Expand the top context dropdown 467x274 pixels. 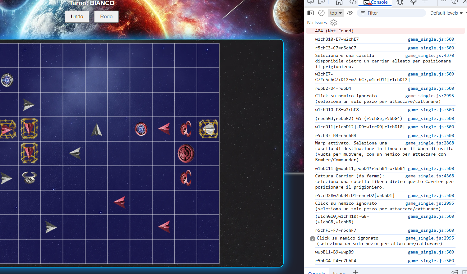click(x=336, y=13)
